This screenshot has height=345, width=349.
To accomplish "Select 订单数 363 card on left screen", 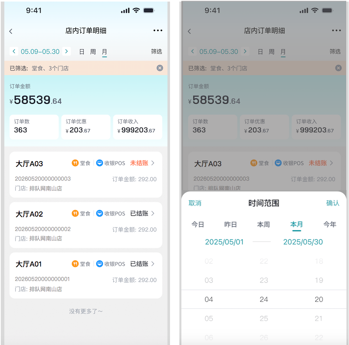I will pyautogui.click(x=34, y=127).
